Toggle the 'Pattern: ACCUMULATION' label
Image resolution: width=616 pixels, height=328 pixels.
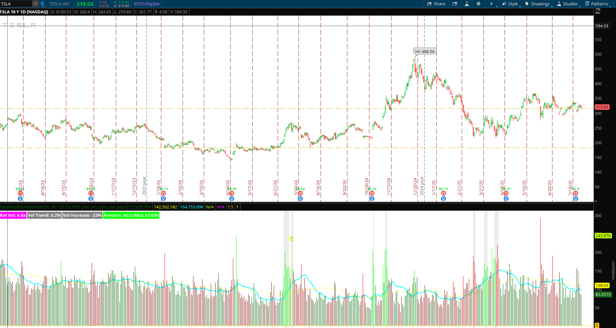(131, 215)
